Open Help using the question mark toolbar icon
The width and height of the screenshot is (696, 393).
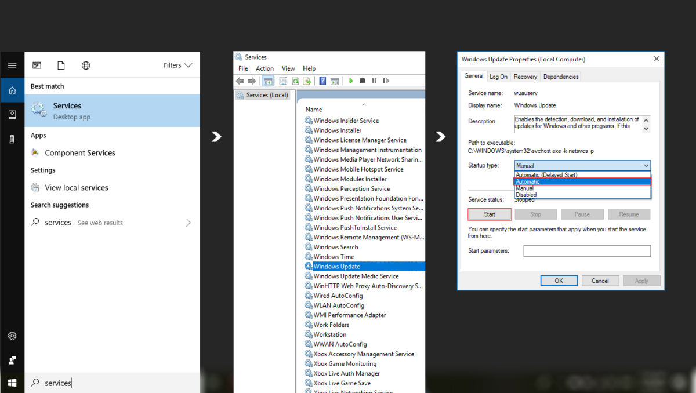[x=322, y=81]
